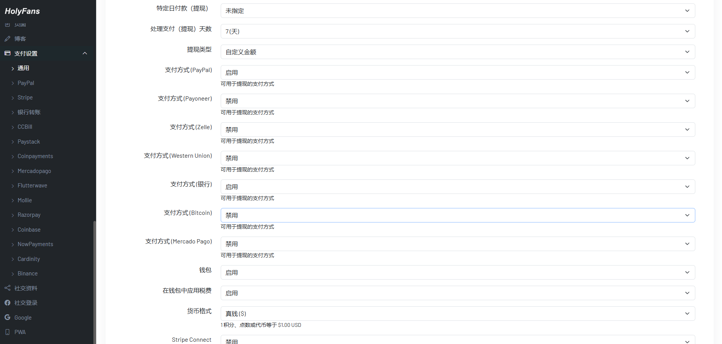Go to the Coinbase configuration link

tap(29, 229)
